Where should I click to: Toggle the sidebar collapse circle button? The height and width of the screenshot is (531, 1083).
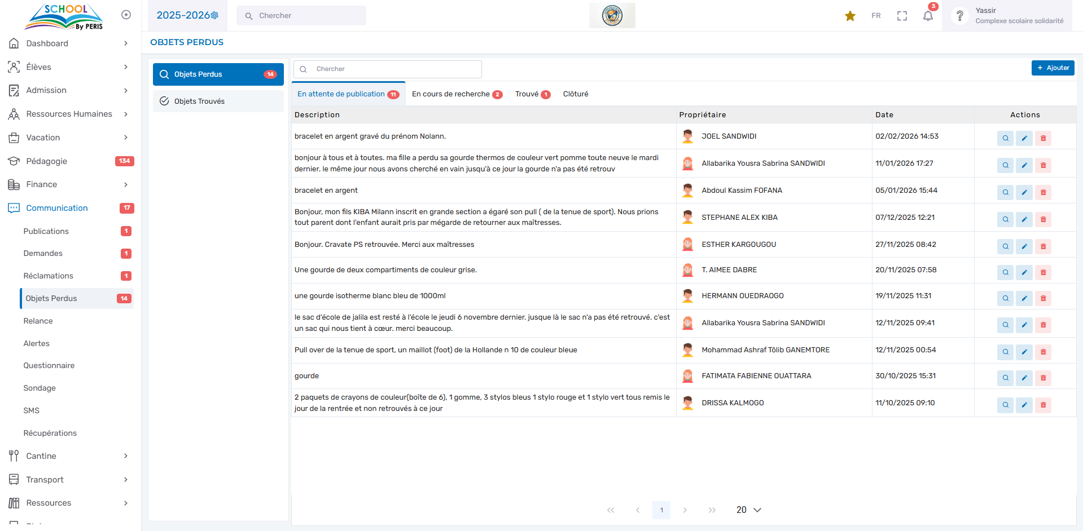(126, 15)
